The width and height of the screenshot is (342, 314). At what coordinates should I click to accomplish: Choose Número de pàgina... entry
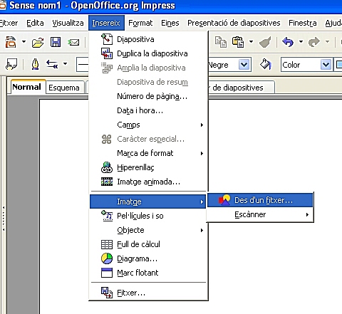pyautogui.click(x=148, y=96)
